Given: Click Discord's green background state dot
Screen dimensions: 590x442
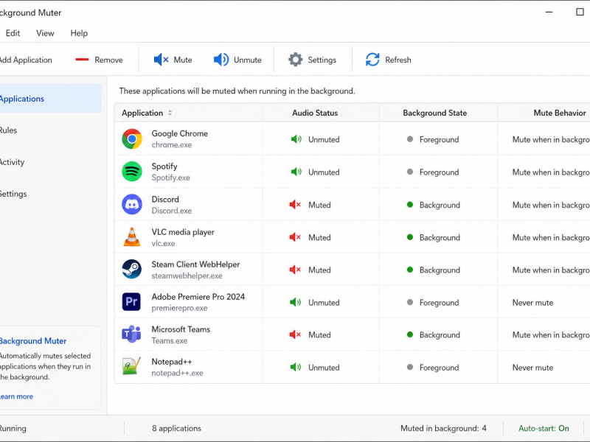Looking at the screenshot, I should point(410,205).
